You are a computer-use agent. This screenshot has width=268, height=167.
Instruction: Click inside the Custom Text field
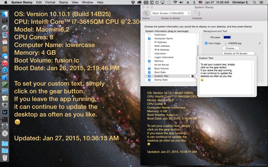click(x=225, y=77)
